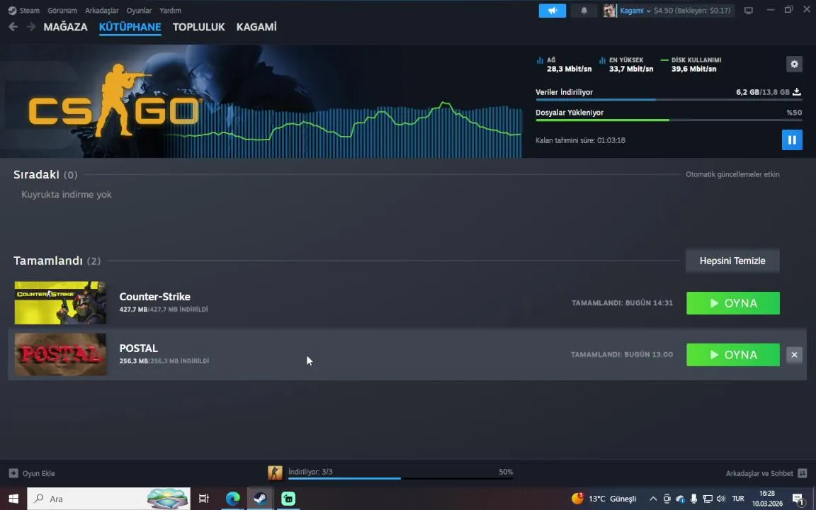816x510 pixels.
Task: Open the Görünüm menu
Action: pos(62,11)
